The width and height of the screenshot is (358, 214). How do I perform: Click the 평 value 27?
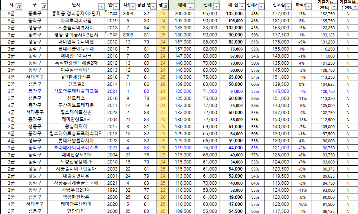coord(162,113)
